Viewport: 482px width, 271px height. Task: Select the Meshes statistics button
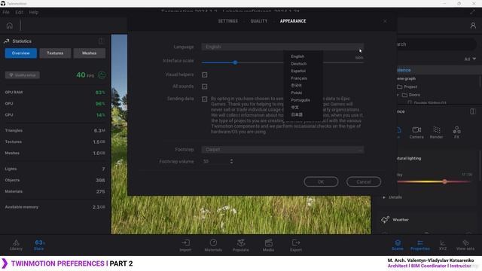(x=89, y=53)
